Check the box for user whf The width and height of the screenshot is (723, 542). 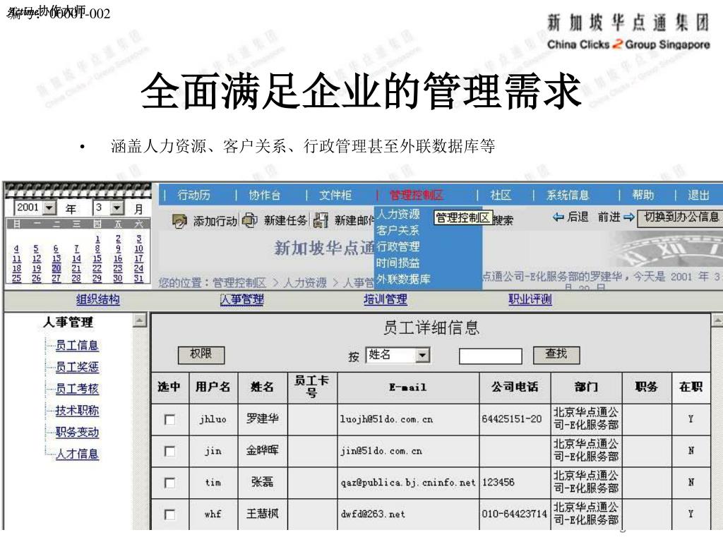(169, 514)
